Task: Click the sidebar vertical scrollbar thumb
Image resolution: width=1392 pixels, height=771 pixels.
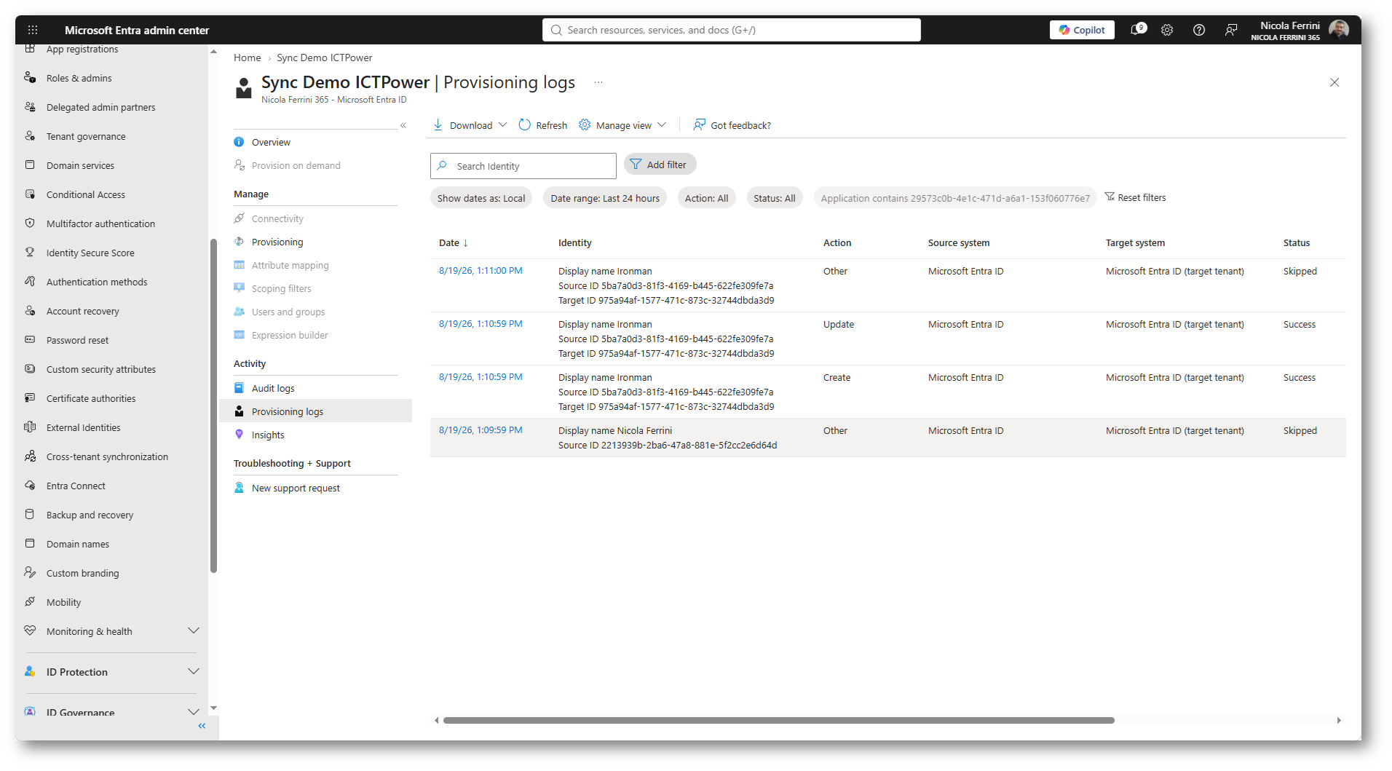Action: tap(213, 406)
